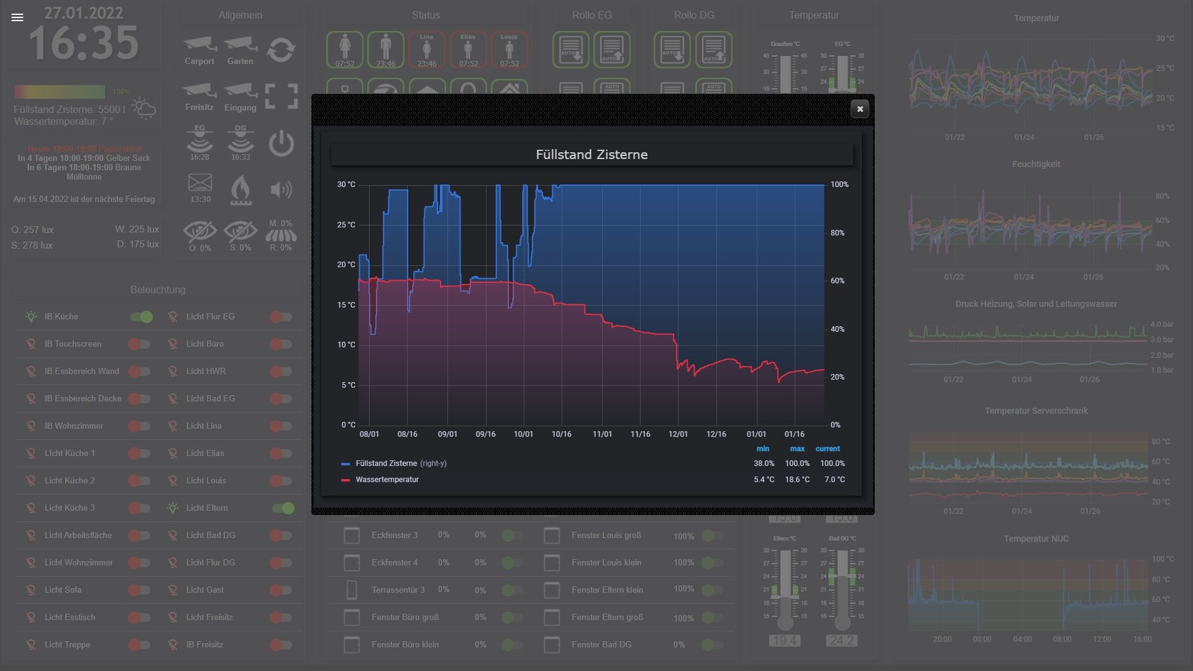The image size is (1193, 671).
Task: Click the 16:35 clock display
Action: [83, 43]
